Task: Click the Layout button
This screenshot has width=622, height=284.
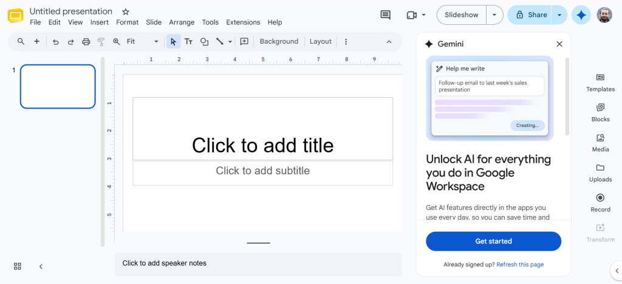Action: 321,42
